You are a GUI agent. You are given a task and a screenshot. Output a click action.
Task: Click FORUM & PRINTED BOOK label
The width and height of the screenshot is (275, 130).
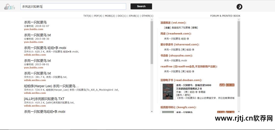coord(225,16)
